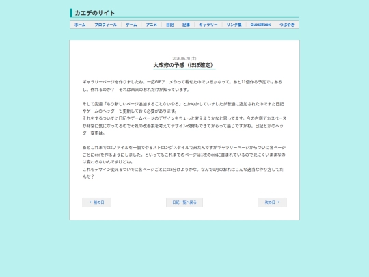Click the entry title 大改修の予感（ほぼ確定）
This screenshot has height=277, width=369.
point(184,65)
